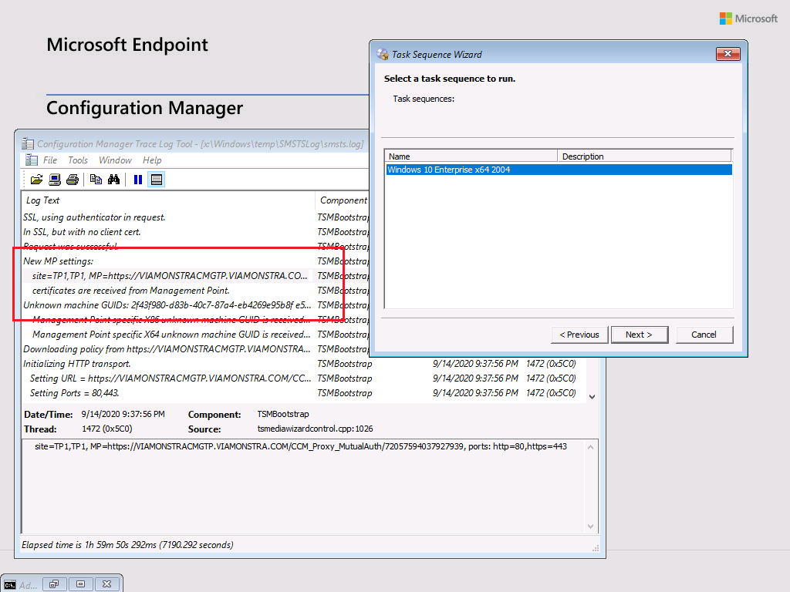
Task: Click the document icon beside the File menu
Action: (31, 160)
